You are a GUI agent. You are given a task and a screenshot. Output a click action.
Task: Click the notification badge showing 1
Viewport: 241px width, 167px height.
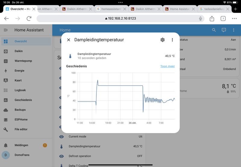tap(45, 145)
